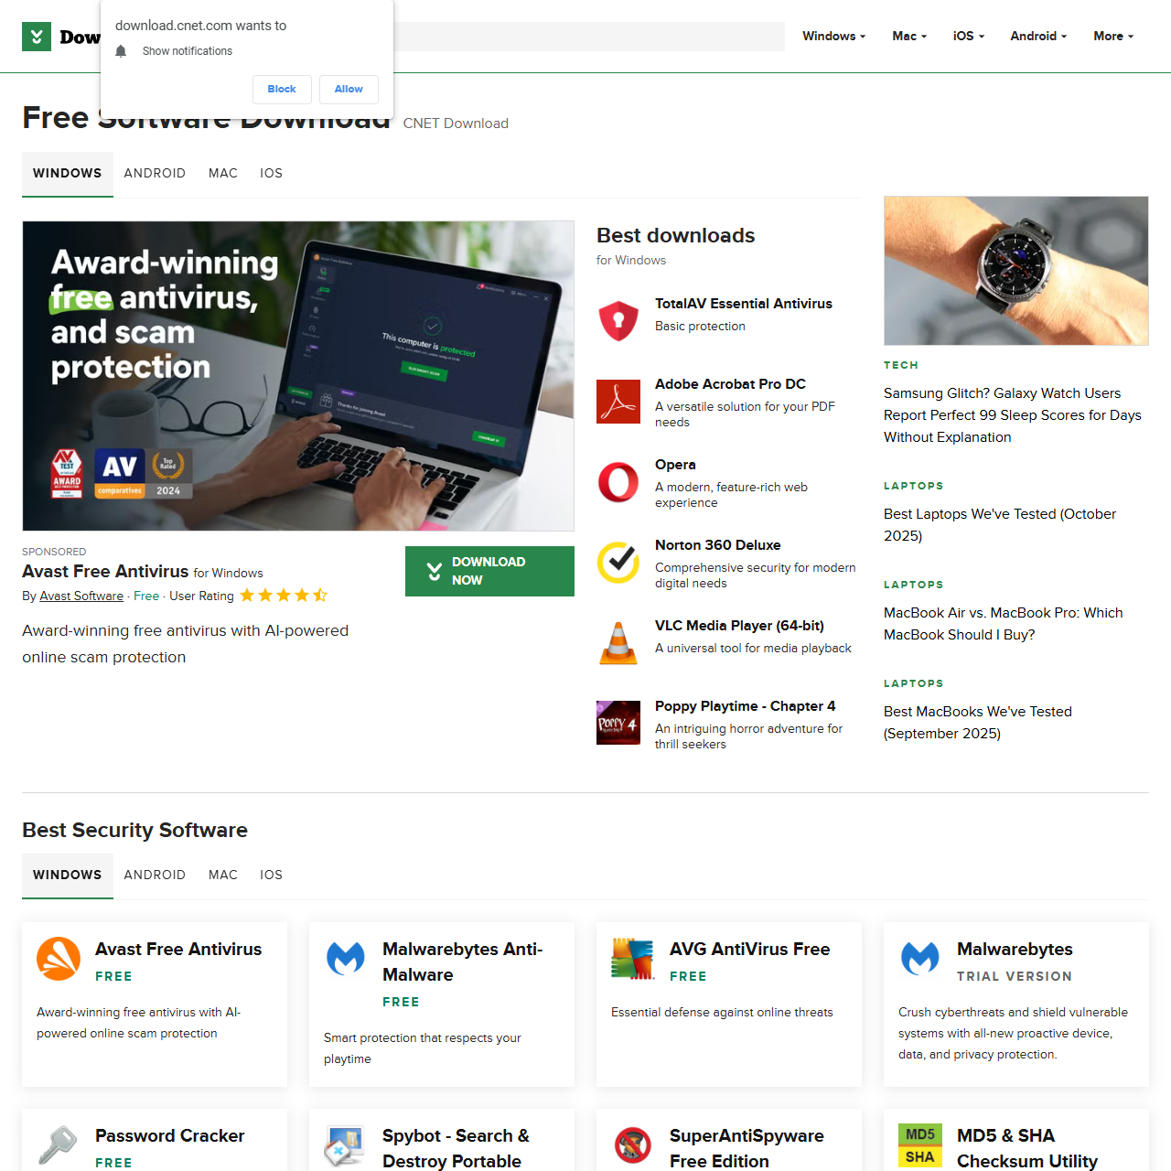The image size is (1171, 1171).
Task: Click the CNET Download logo
Action: click(37, 37)
